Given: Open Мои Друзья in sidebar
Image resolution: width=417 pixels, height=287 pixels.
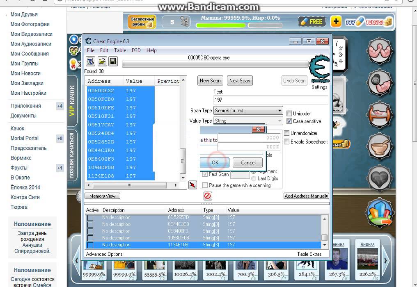Looking at the screenshot, I should [24, 14].
